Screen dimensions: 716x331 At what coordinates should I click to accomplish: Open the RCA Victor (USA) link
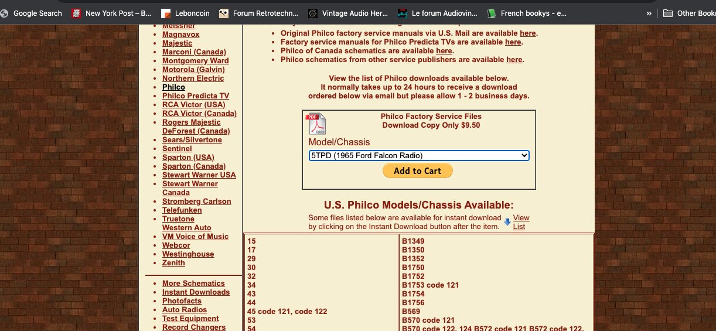click(193, 105)
